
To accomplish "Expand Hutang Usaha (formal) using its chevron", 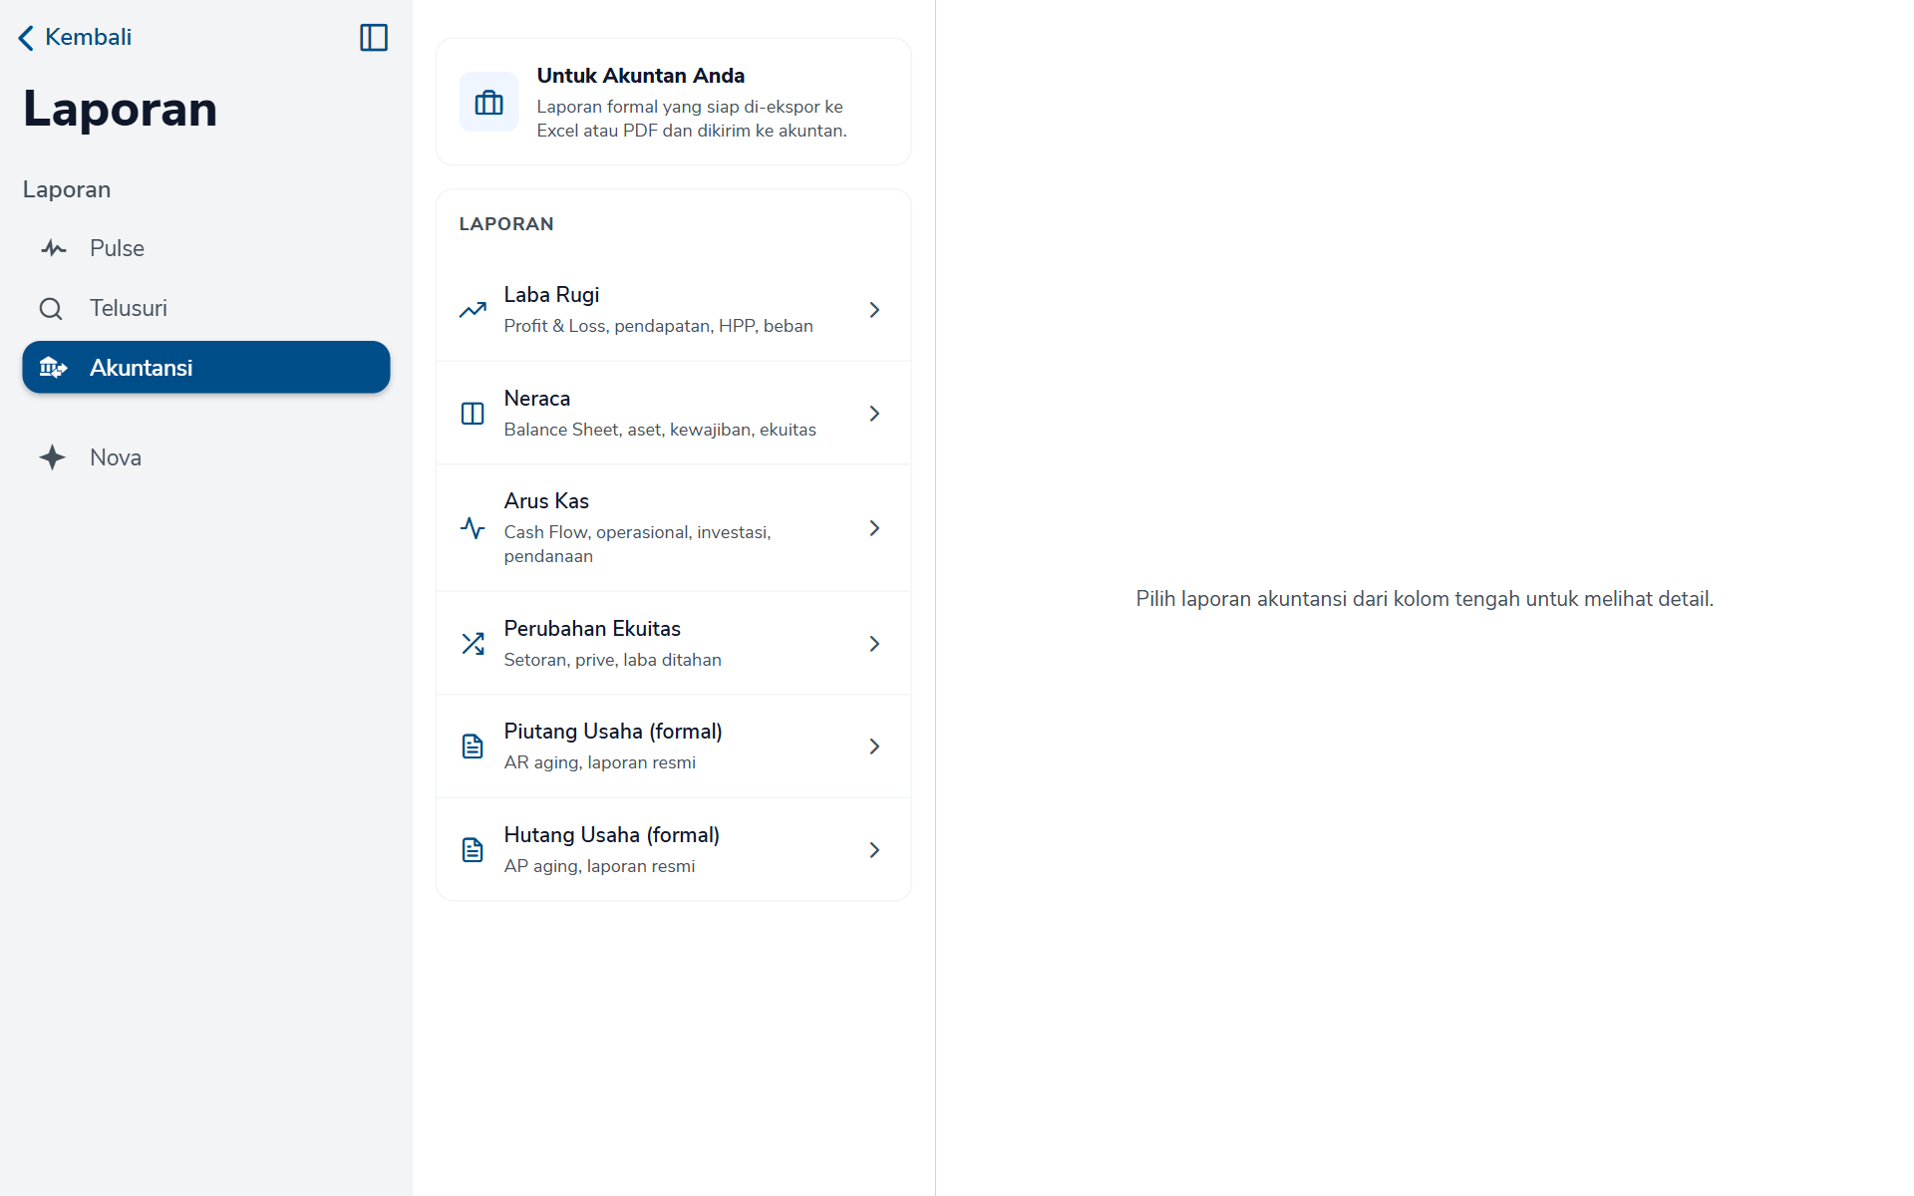I will point(874,850).
